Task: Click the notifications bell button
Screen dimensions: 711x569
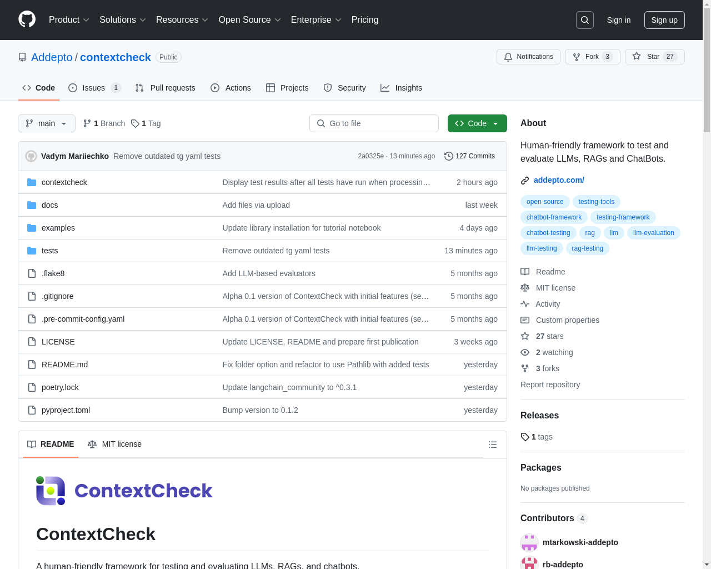Action: tap(528, 57)
